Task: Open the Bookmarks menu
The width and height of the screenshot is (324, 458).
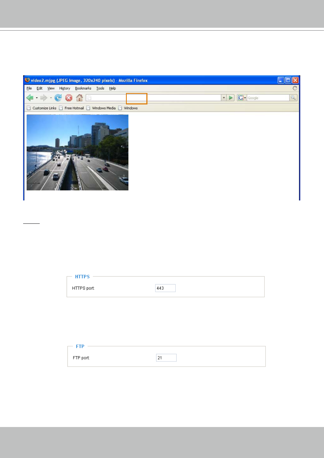Action: point(83,88)
